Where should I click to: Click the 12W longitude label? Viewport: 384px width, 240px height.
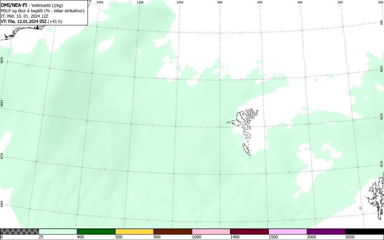tap(140, 2)
